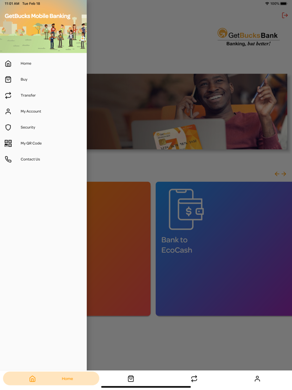Click the left carousel arrow
The width and height of the screenshot is (292, 390).
(277, 174)
